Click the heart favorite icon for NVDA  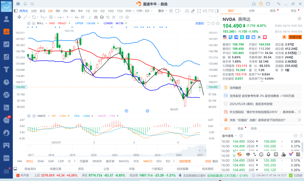tap(265, 37)
